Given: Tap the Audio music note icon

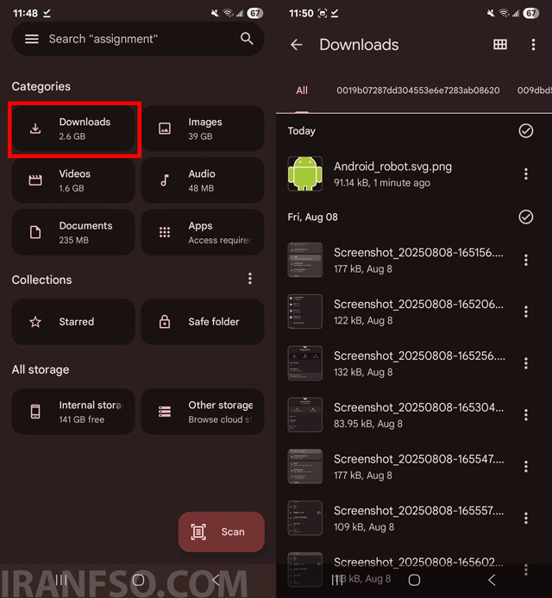Looking at the screenshot, I should coord(165,180).
